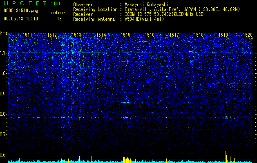Click the Receiving antenna label
This screenshot has height=163, width=257.
pyautogui.click(x=94, y=19)
